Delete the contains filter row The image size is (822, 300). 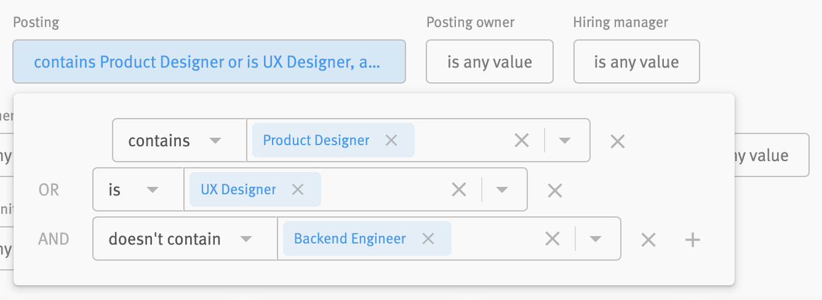[617, 141]
